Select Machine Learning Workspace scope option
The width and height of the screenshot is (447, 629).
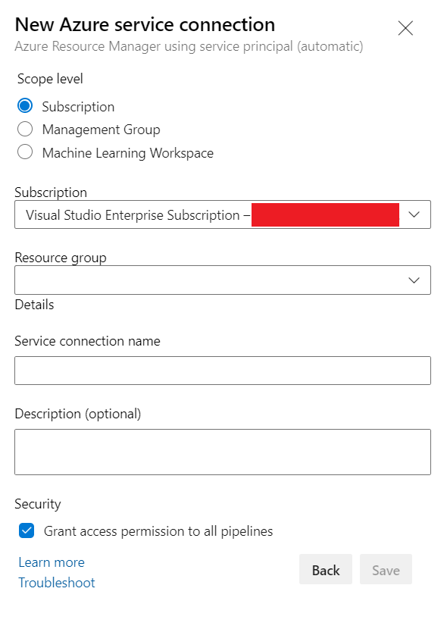(x=25, y=152)
